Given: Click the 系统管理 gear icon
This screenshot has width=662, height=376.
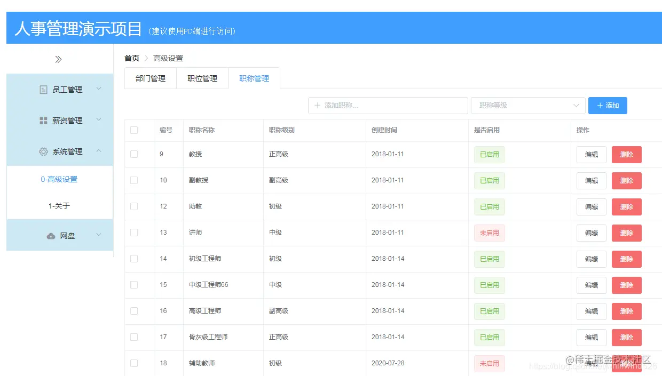Looking at the screenshot, I should point(44,151).
